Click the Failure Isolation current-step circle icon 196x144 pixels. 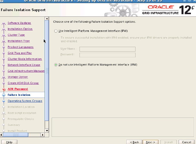point(4,95)
